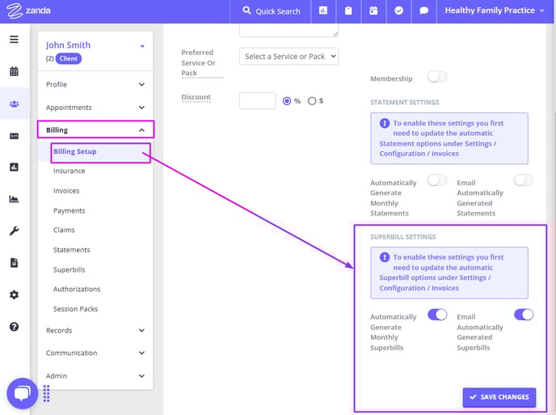The width and height of the screenshot is (556, 415).
Task: Open the clients people icon in sidebar
Action: click(15, 104)
